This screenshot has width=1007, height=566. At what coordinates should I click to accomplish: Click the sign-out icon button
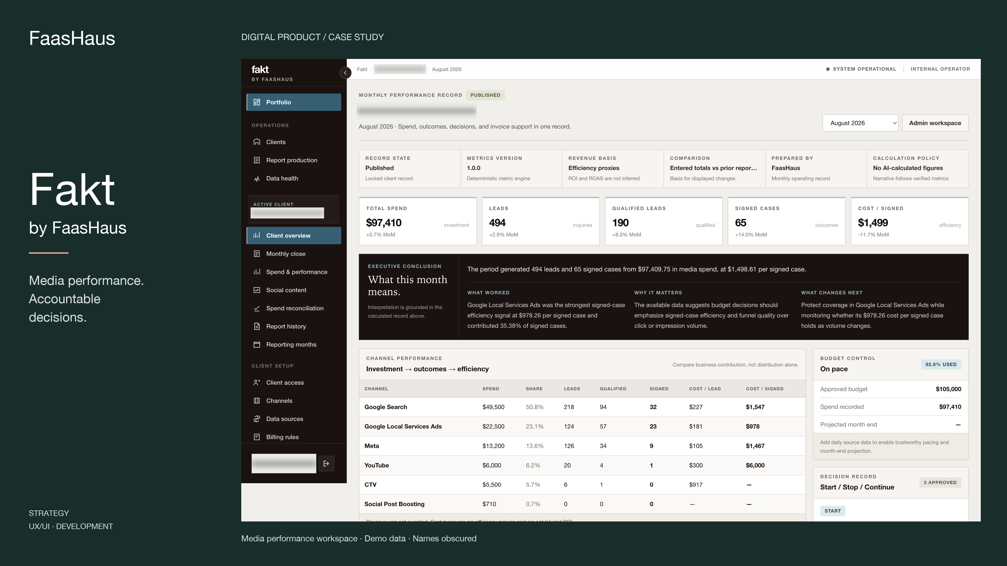326,464
